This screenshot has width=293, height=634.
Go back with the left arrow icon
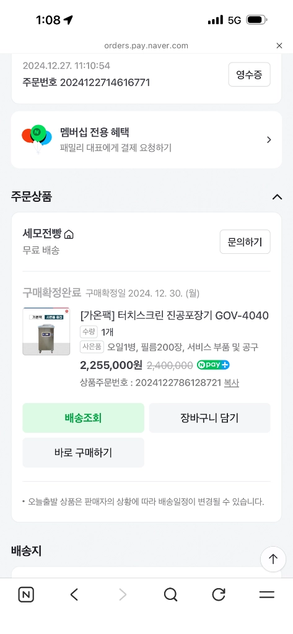(74, 594)
